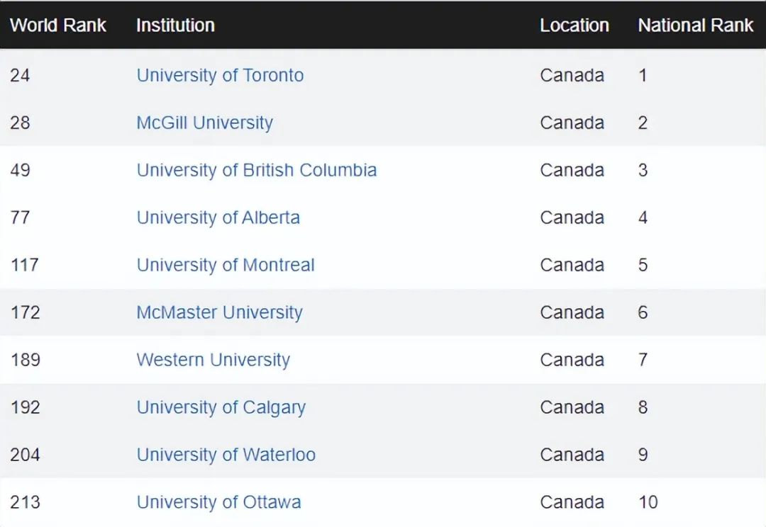Click world rank 117 cell
The width and height of the screenshot is (766, 527).
[25, 265]
